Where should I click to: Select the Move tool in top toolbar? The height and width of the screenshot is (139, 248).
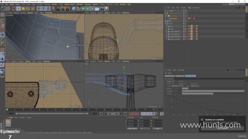point(19,8)
